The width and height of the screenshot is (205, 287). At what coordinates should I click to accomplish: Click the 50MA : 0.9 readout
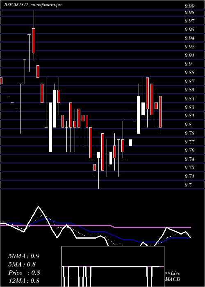(24, 256)
